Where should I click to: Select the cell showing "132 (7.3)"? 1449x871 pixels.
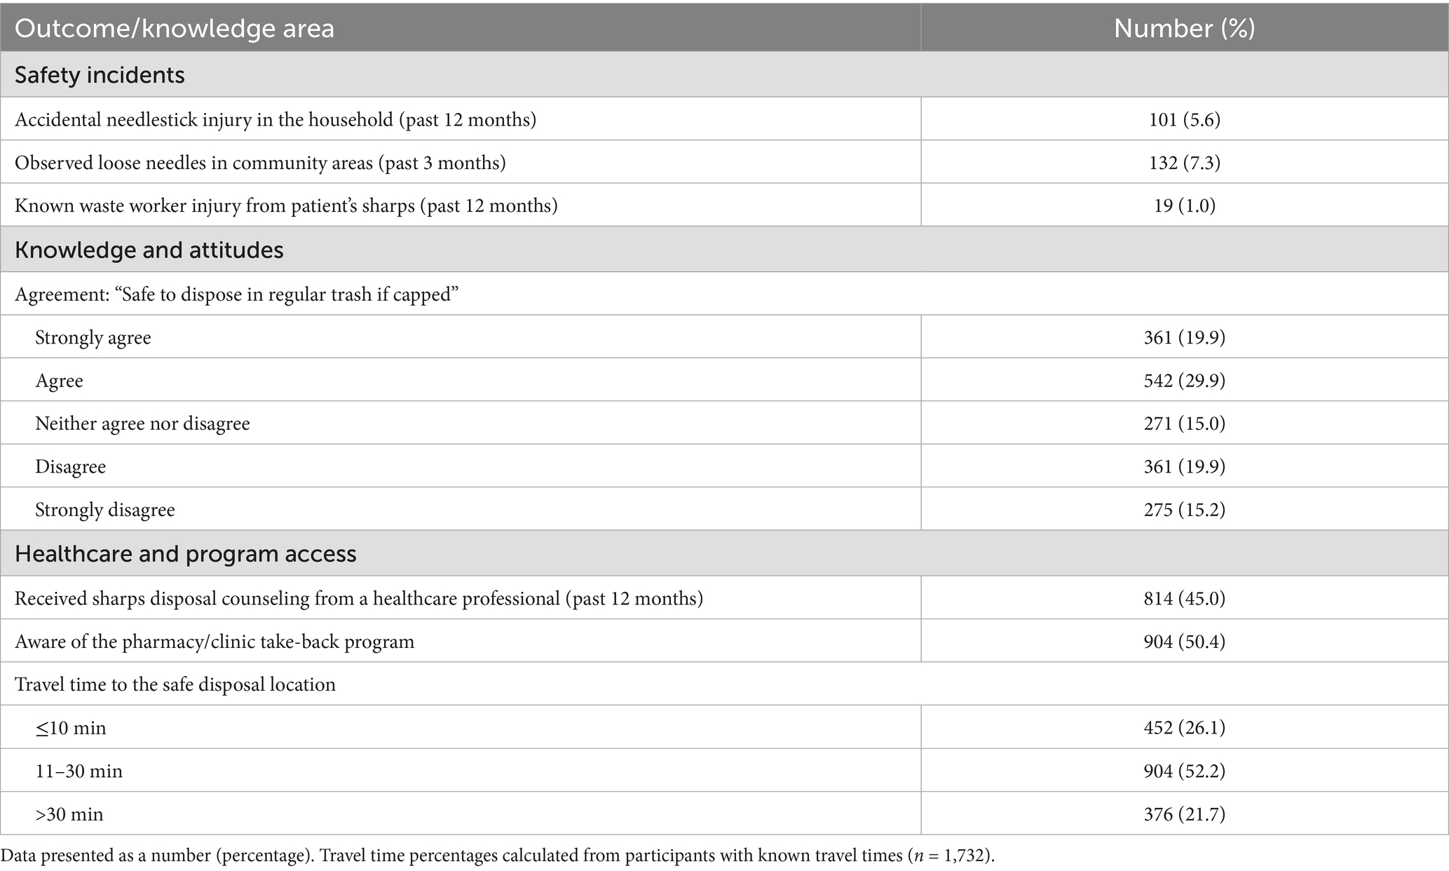click(x=1184, y=163)
